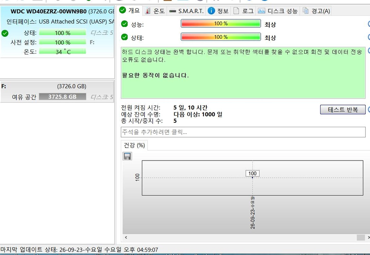
Task: Open the 디스크 성능 tab
Action: coord(278,11)
